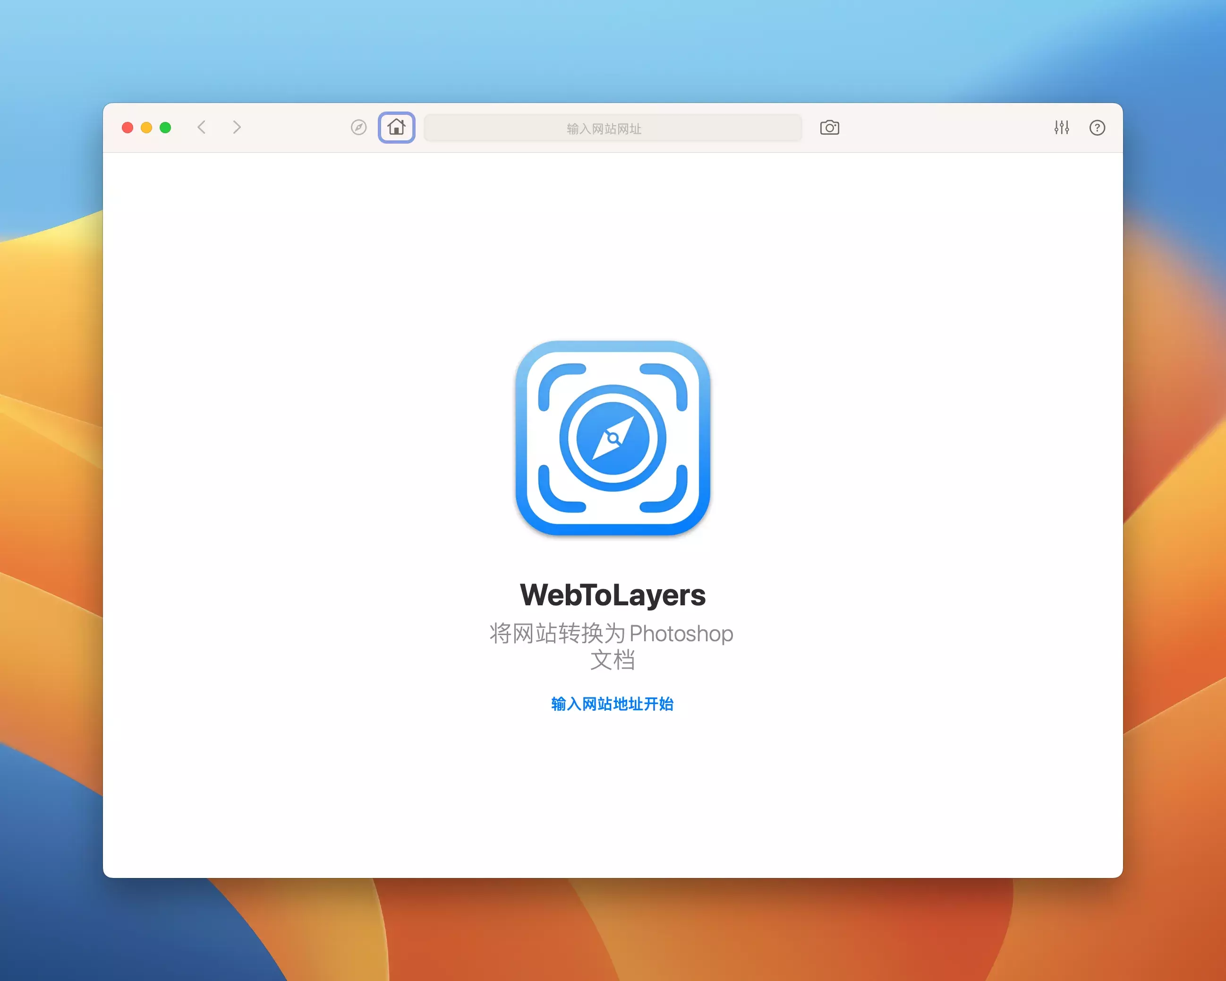Click the 文档 subtitle line
Screen dimensions: 1226x981
613,660
